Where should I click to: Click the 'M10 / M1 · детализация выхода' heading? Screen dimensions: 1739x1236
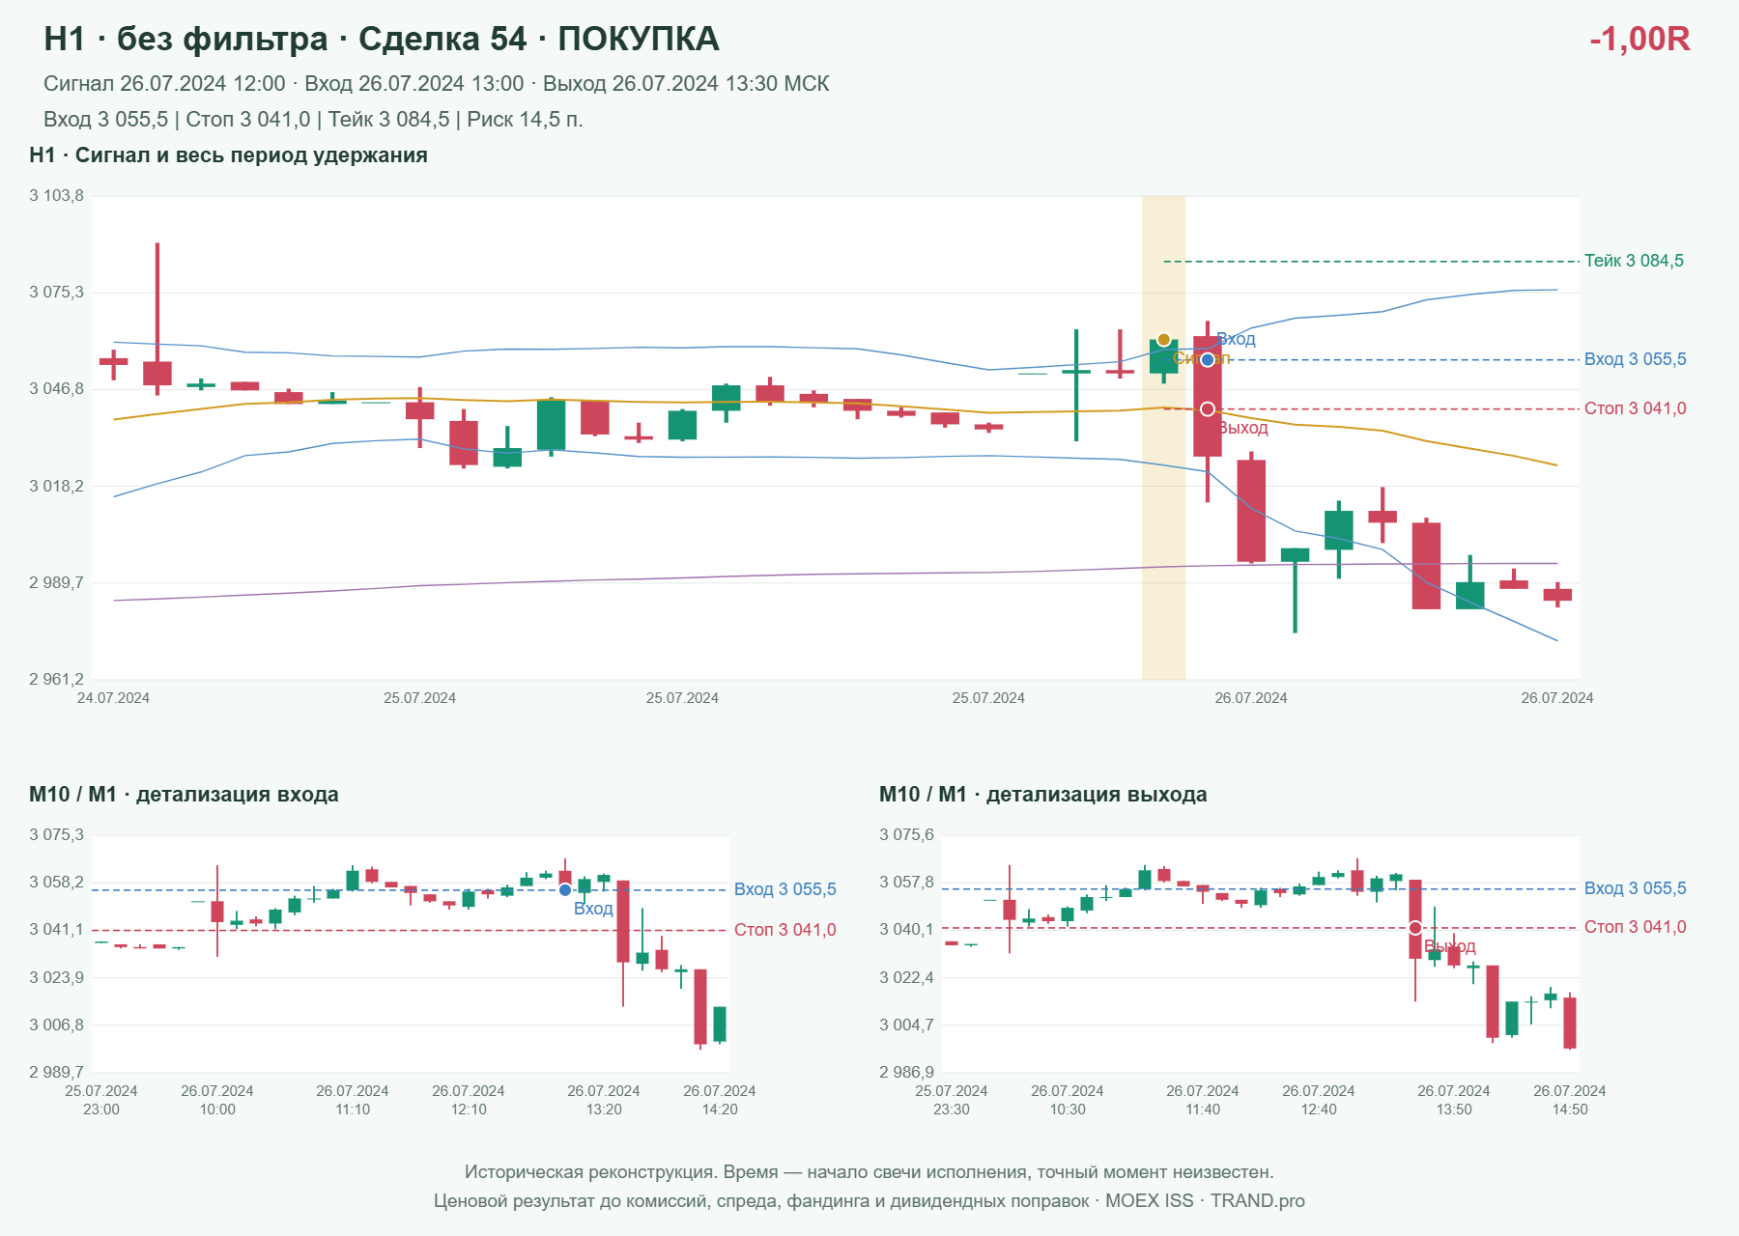[x=1043, y=795]
